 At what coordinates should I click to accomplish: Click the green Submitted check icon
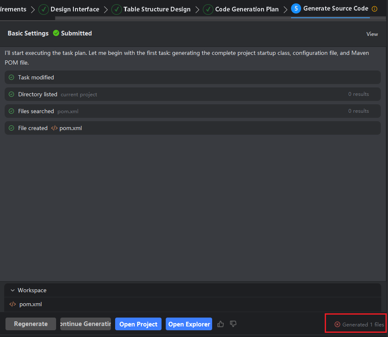click(56, 33)
